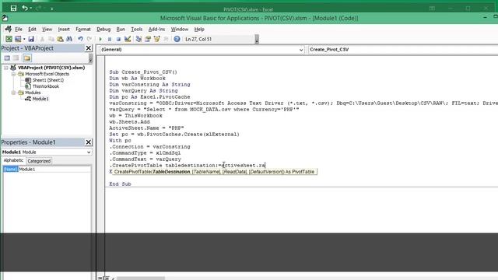Click Undo in Excel quick access toolbar
This screenshot has height=280, width=498.
pyautogui.click(x=25, y=9)
